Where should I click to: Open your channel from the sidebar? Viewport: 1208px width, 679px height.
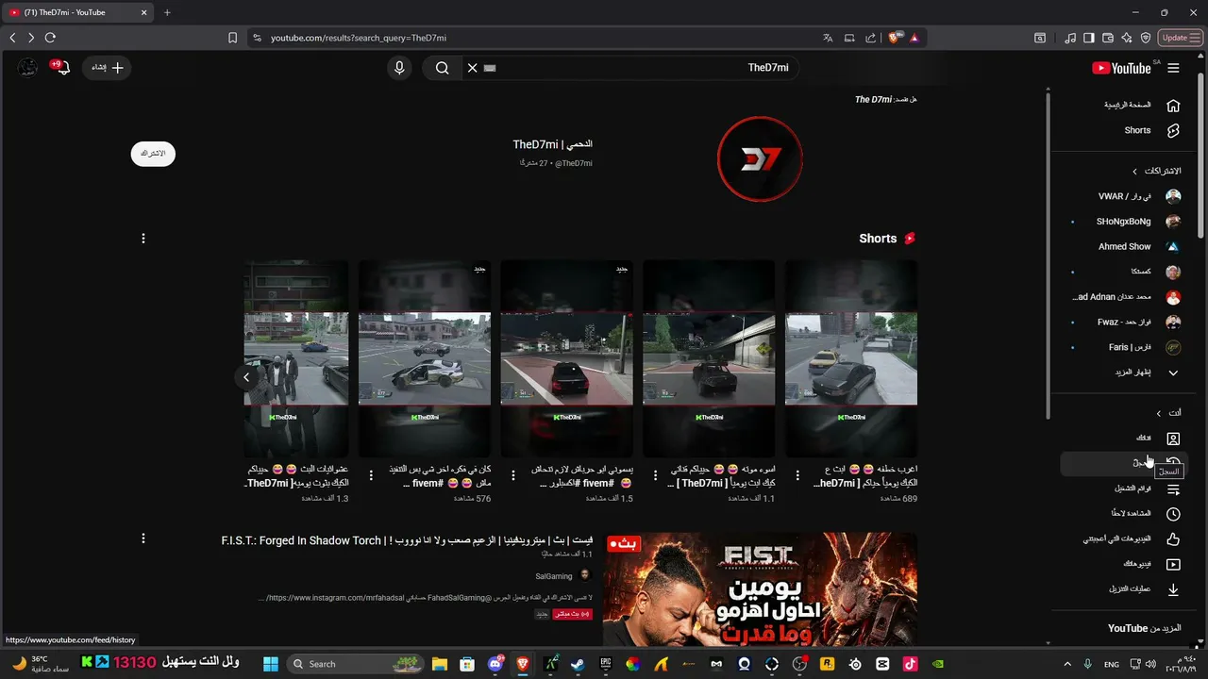(x=1124, y=439)
